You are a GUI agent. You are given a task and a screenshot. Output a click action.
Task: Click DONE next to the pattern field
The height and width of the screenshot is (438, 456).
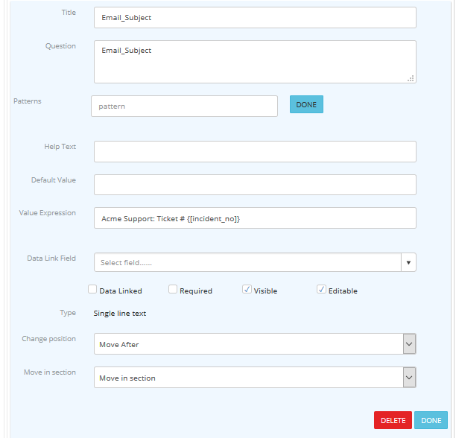pos(306,104)
